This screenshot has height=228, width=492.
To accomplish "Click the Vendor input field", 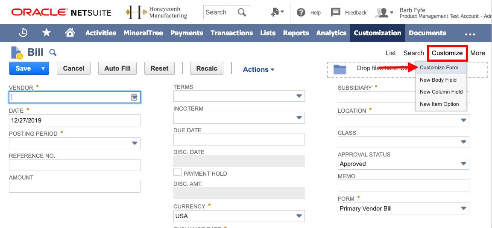I will pyautogui.click(x=75, y=97).
